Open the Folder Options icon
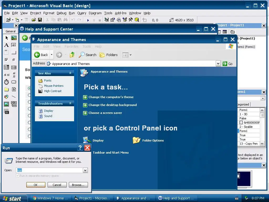The height and width of the screenshot is (202, 269). click(148, 140)
